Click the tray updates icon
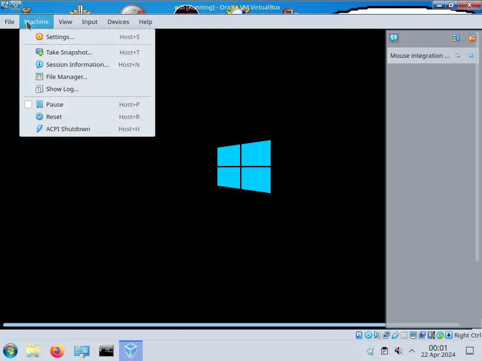482x361 pixels. click(x=370, y=351)
